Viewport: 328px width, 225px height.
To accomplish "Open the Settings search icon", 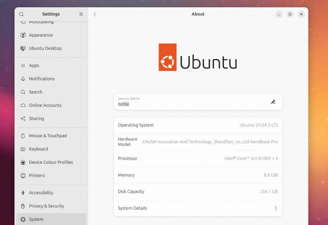I will (x=21, y=14).
